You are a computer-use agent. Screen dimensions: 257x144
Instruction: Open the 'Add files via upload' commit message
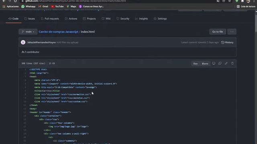pyautogui.click(x=67, y=42)
